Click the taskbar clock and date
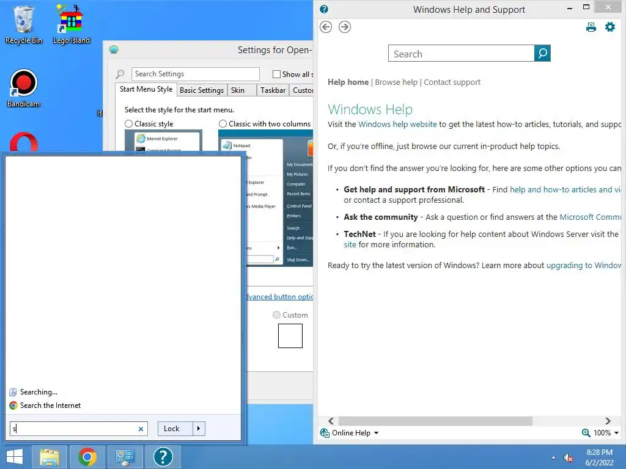Image resolution: width=626 pixels, height=469 pixels. 599,457
